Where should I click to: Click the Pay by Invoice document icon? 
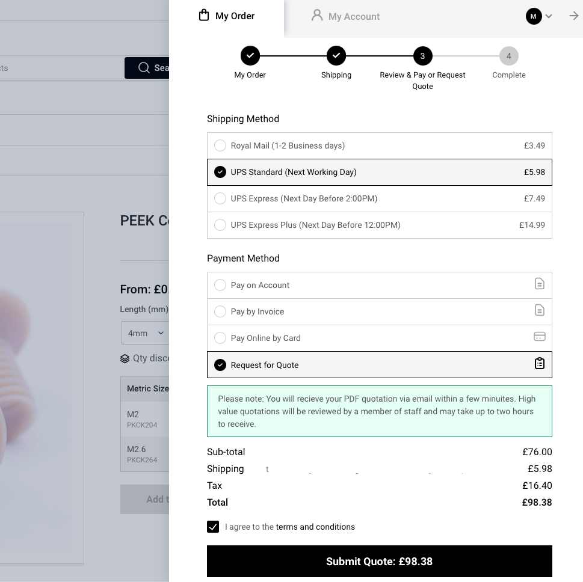[540, 310]
